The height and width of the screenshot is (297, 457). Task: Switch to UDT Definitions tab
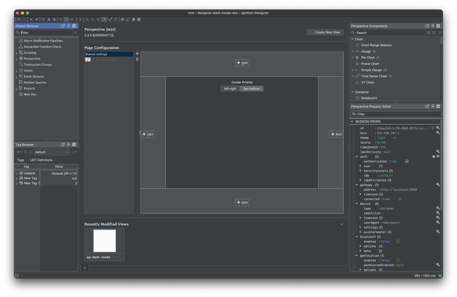41,160
